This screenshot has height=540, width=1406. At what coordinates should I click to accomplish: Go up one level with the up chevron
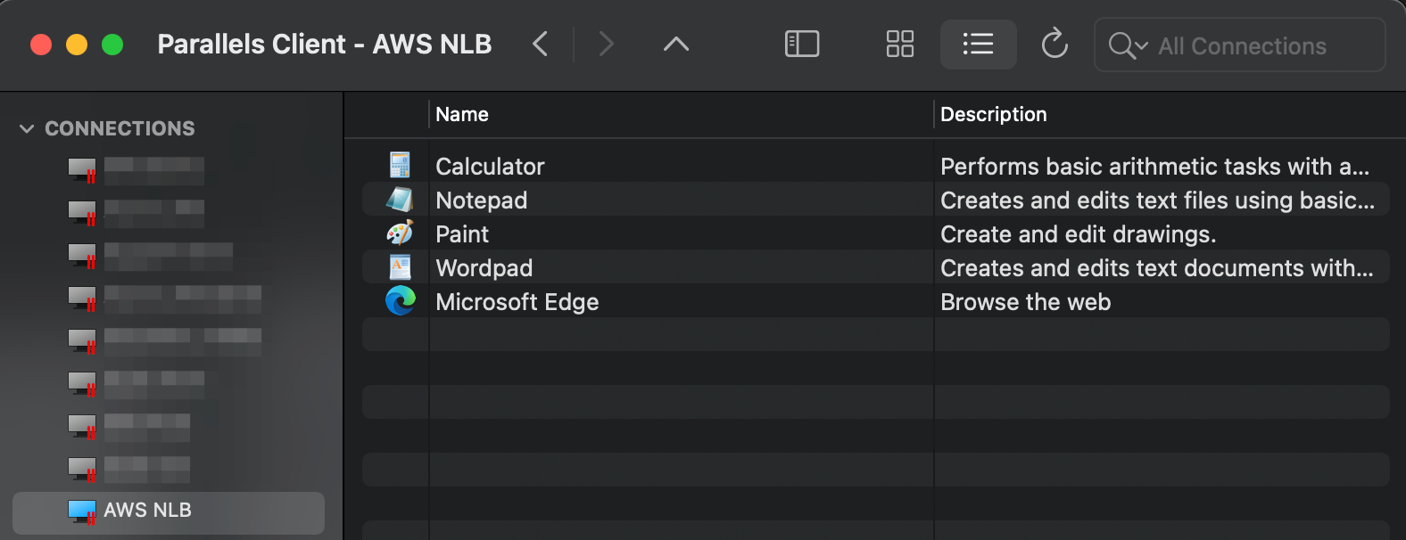tap(676, 44)
